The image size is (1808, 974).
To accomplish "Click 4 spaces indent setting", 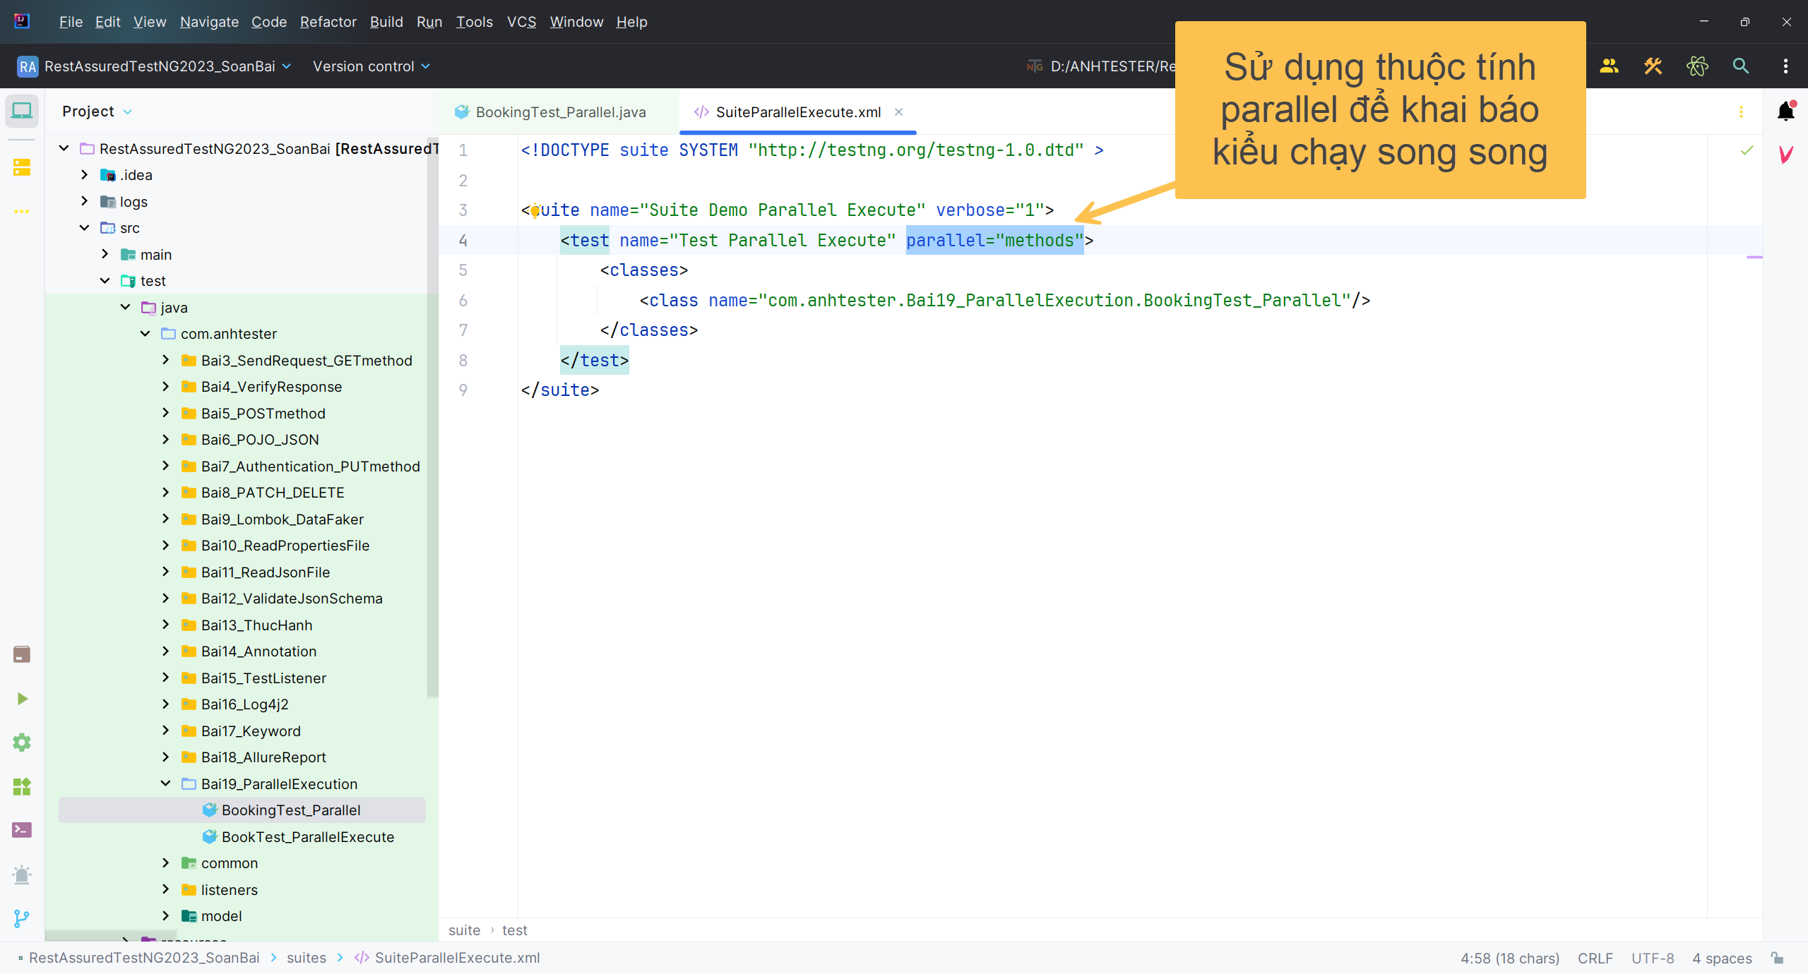I will click(x=1722, y=958).
